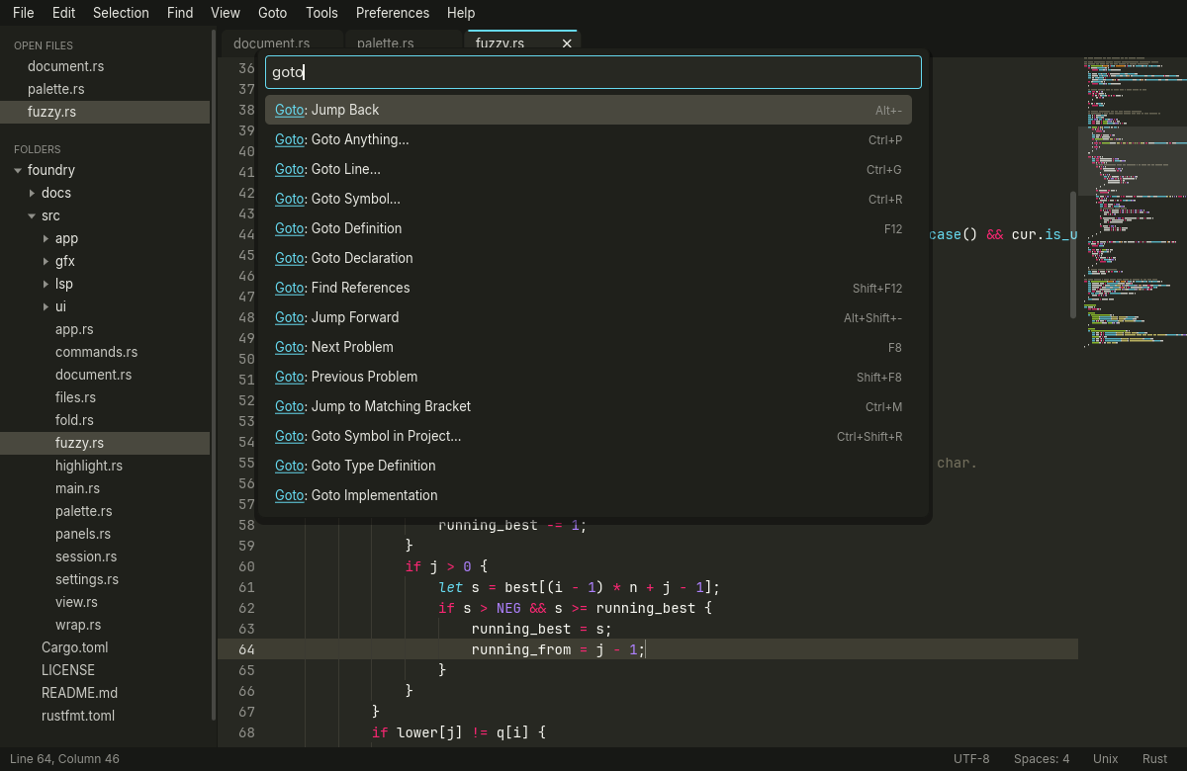This screenshot has width=1187, height=771.
Task: Change the Rust syntax in status bar
Action: (x=1155, y=759)
